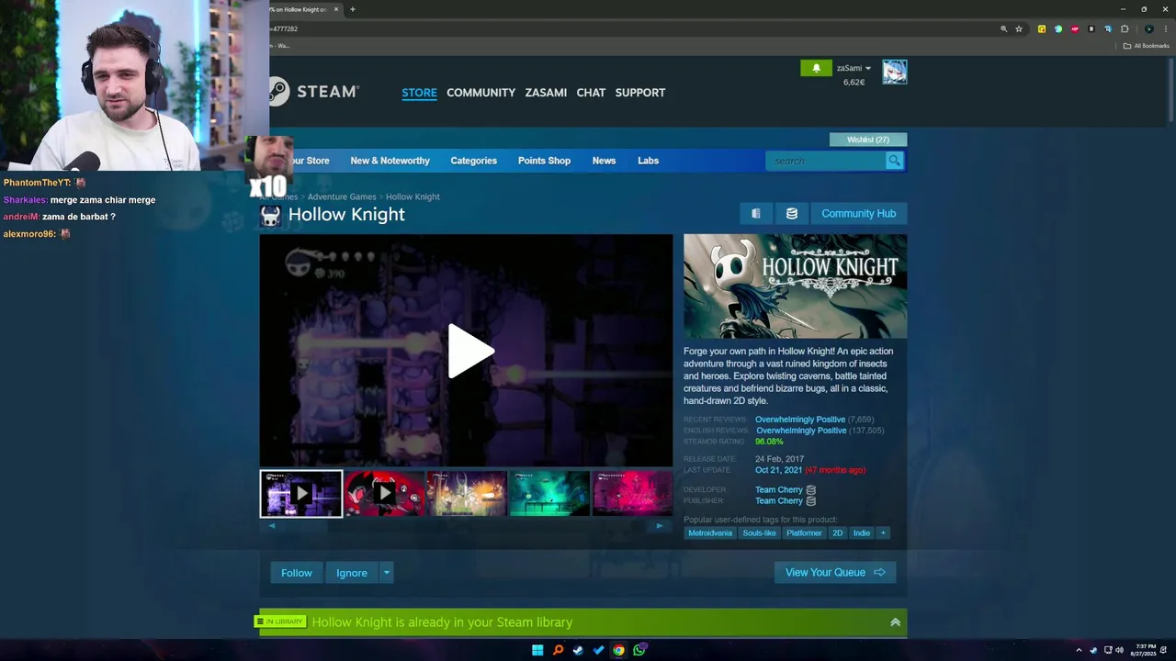
Task: Collapse the already-in-library banner chevron
Action: [895, 622]
